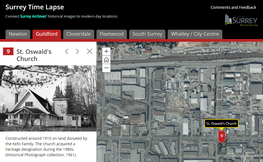Click the Surrey Time Lapse title
This screenshot has width=263, height=162.
point(35,7)
